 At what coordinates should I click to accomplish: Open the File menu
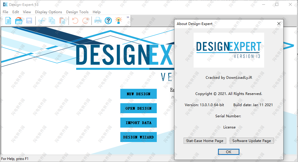coord(6,12)
